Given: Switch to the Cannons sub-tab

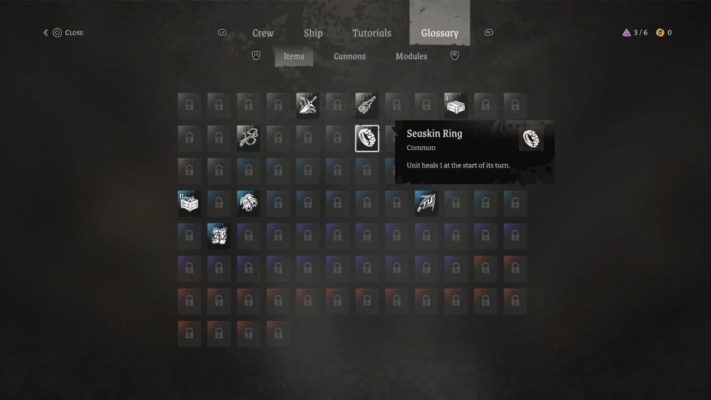Looking at the screenshot, I should click(350, 56).
